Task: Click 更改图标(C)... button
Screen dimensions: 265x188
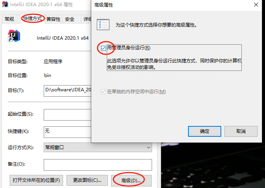Action: 87,180
